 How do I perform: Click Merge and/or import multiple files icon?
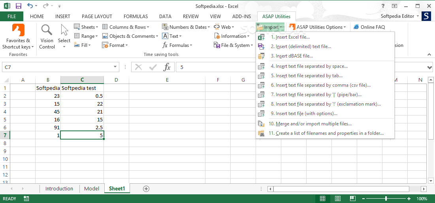(x=261, y=124)
